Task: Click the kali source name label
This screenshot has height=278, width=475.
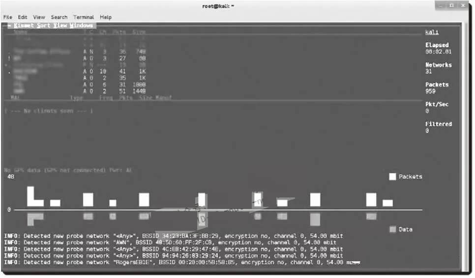Action: pyautogui.click(x=432, y=32)
